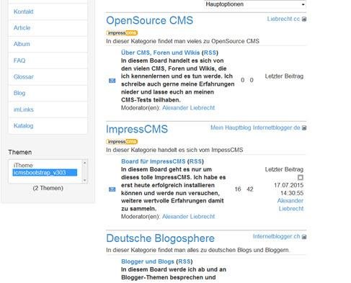
Task: Click the ImpressCMS logo under ImpressCMS heading
Action: pos(122,142)
